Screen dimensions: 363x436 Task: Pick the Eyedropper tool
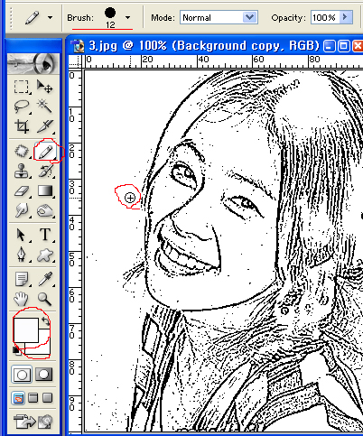point(45,279)
